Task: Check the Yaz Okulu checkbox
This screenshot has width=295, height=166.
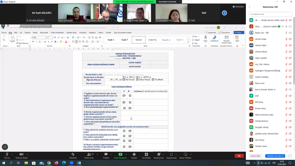Action: [x=153, y=80]
